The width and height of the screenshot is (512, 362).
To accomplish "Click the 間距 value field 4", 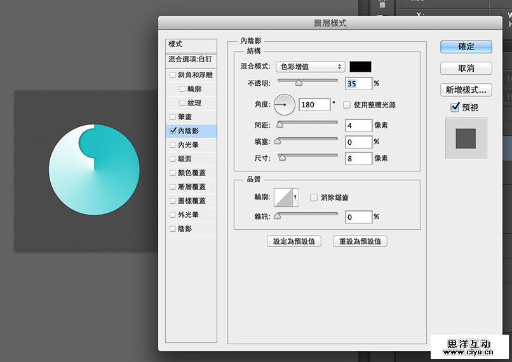I will tap(358, 126).
